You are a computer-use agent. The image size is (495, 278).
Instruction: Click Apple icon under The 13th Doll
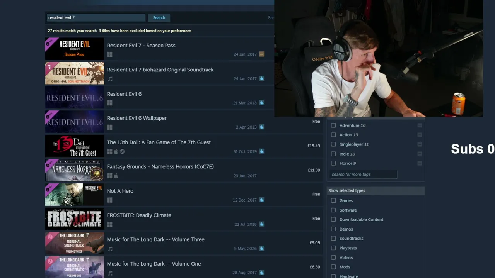tap(116, 152)
